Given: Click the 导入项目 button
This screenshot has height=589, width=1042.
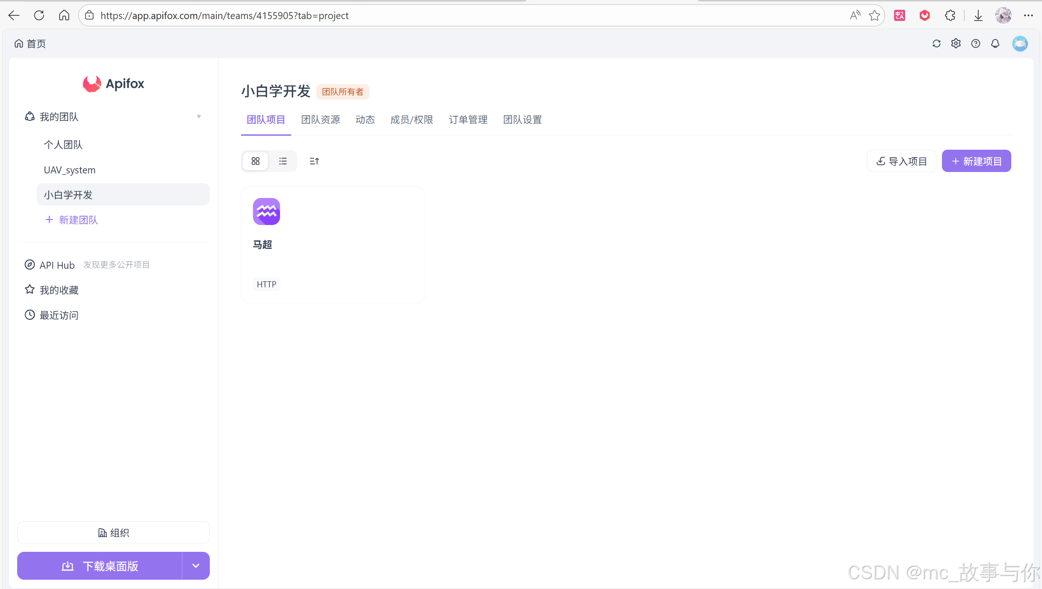Looking at the screenshot, I should click(x=901, y=161).
